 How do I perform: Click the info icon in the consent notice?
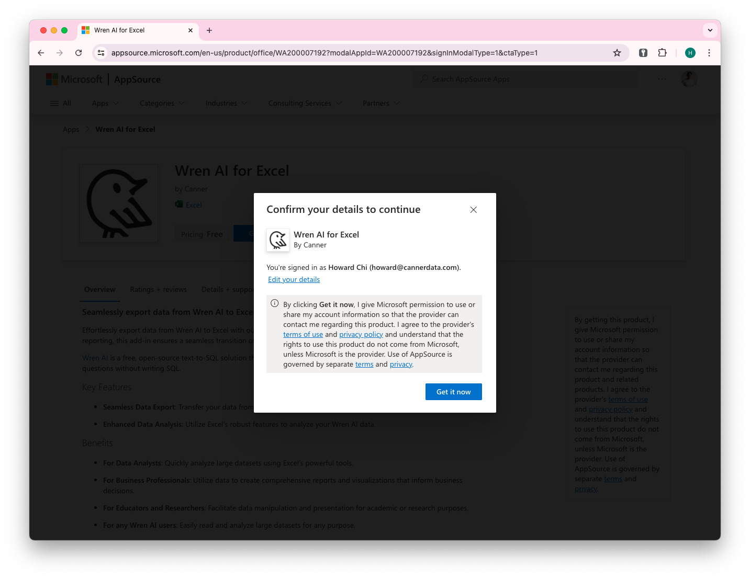[x=274, y=303]
